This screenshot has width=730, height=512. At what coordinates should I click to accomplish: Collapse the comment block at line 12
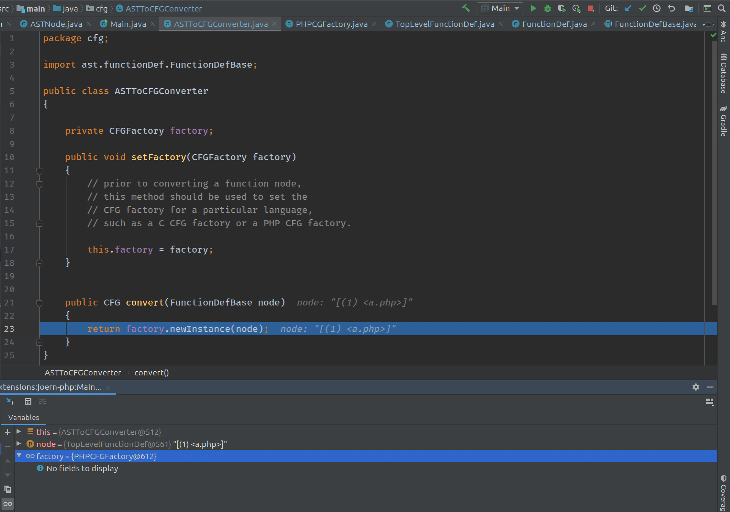coord(39,184)
